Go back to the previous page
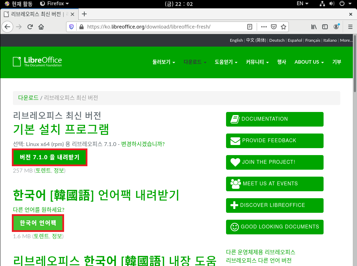357x266 pixels. [7, 27]
